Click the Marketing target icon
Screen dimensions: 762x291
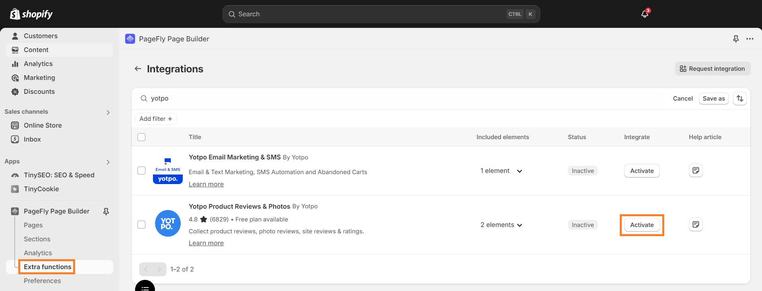(15, 78)
